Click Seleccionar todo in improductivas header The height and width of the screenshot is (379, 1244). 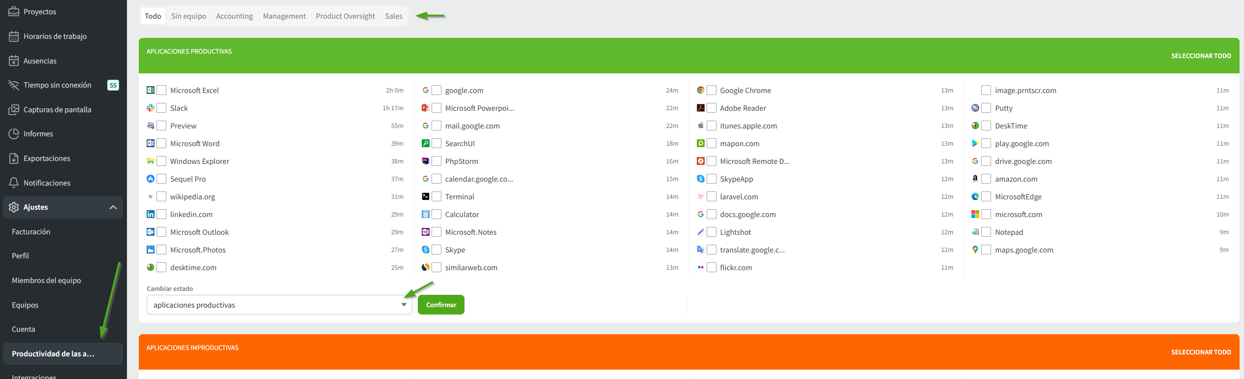(1201, 352)
